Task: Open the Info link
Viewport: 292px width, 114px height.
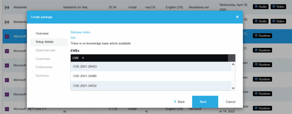Action: (x=73, y=38)
